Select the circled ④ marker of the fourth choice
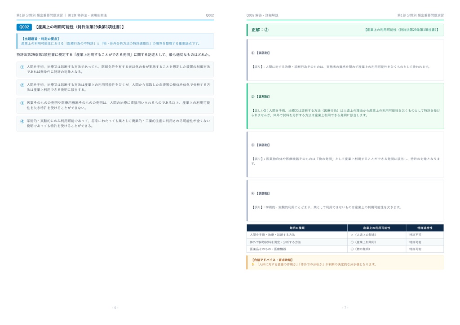Image resolution: width=460 pixels, height=325 pixels. coord(22,121)
